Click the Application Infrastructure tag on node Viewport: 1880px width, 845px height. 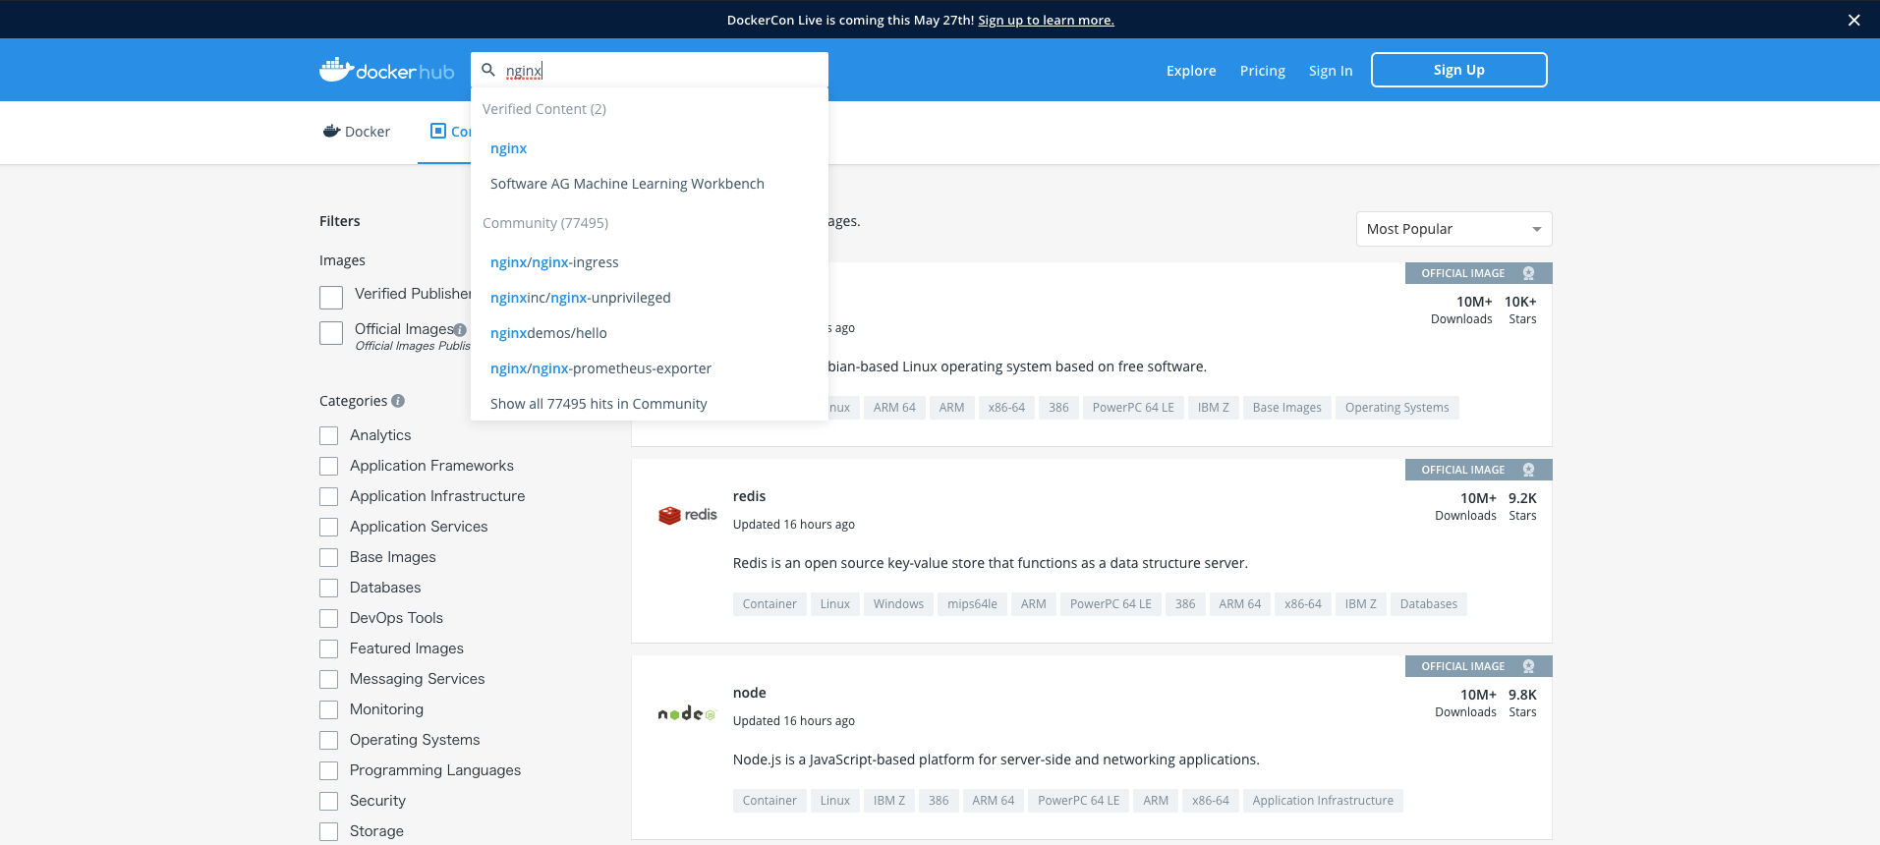[1323, 801]
